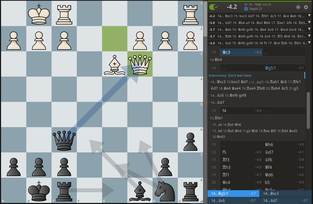
Task: Select the black pawn on h7
Action: (14, 167)
